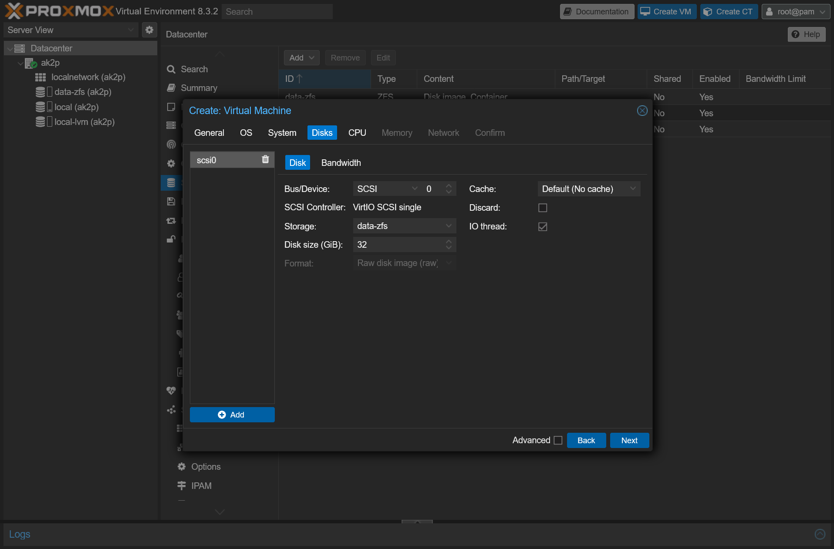Sort by the Enabled column header
Viewport: 834px width, 549px height.
(x=715, y=79)
